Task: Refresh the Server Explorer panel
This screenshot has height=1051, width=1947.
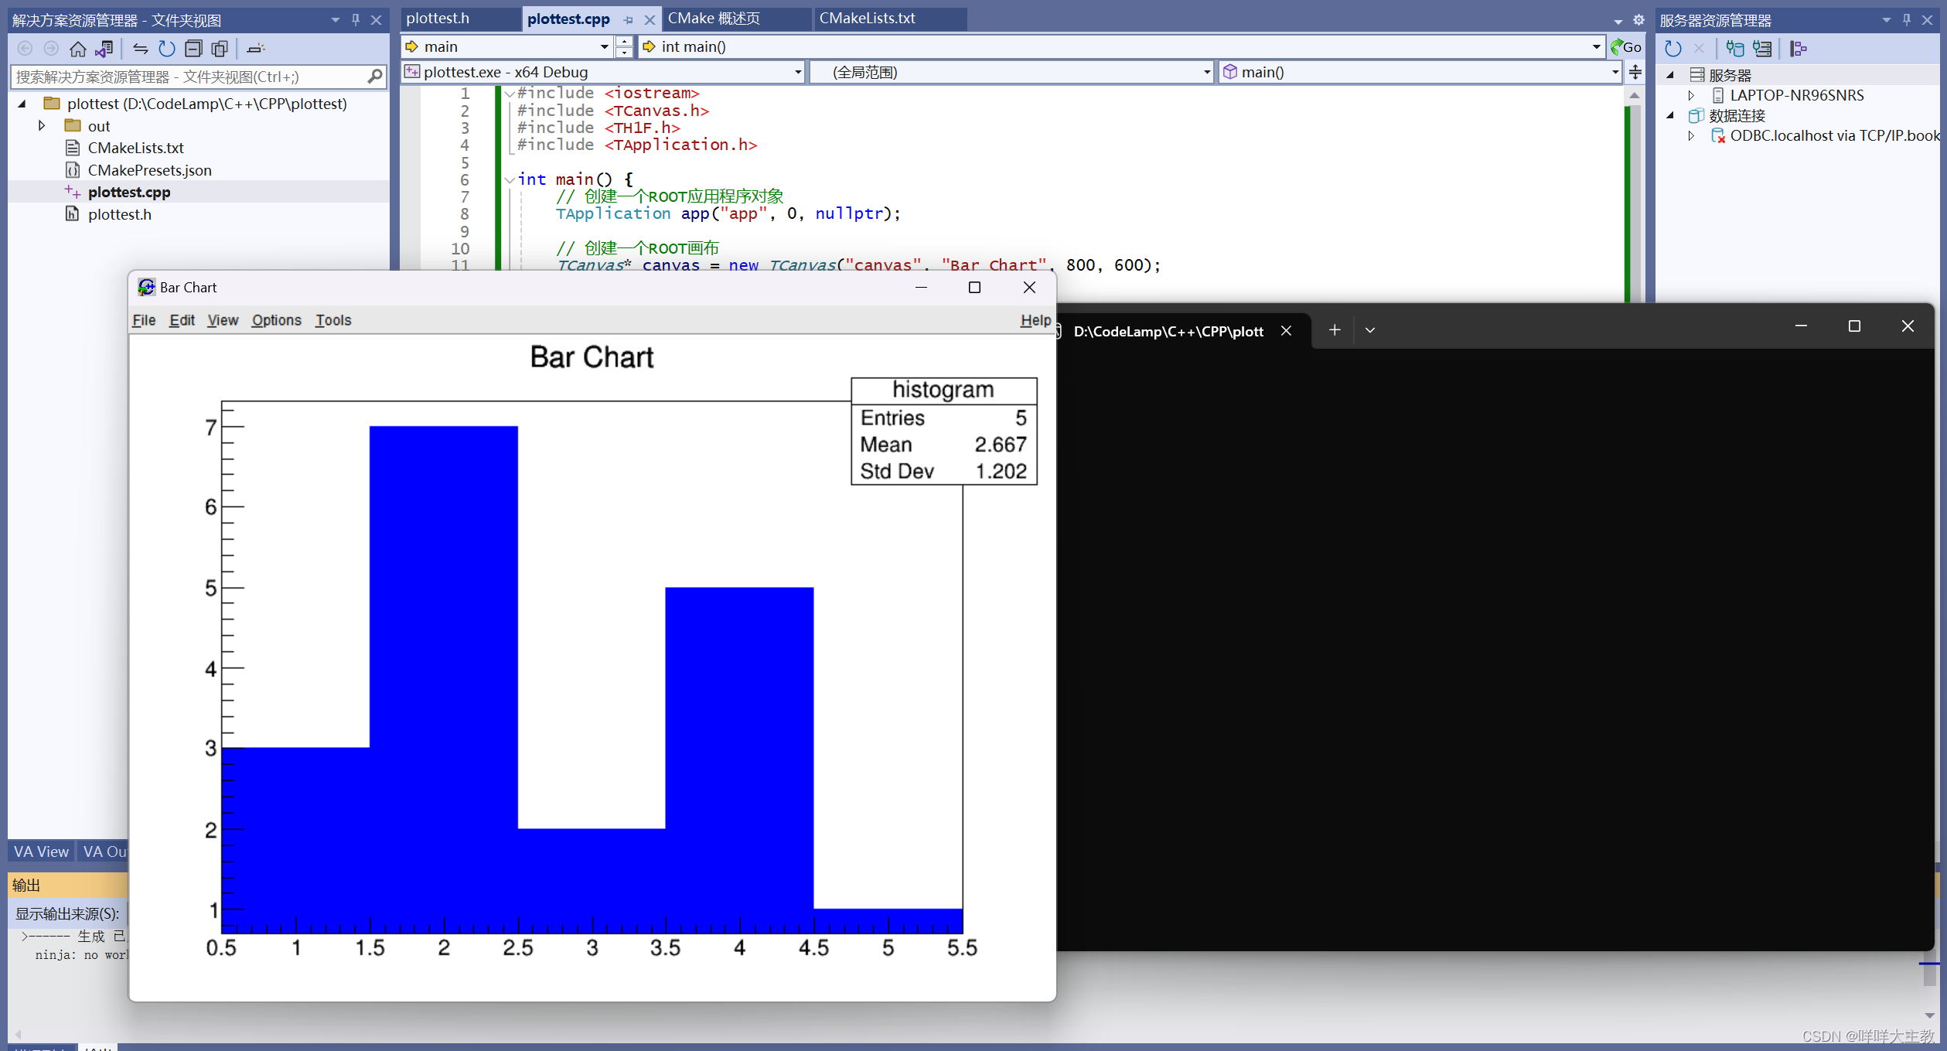Action: 1673,49
